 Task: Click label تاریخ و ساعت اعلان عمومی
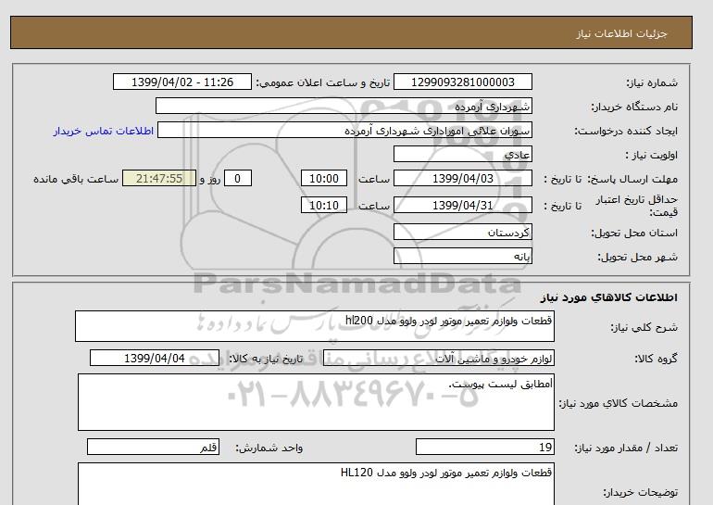point(323,82)
